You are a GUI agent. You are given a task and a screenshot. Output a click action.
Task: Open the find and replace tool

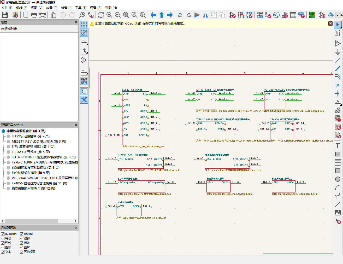(91, 15)
